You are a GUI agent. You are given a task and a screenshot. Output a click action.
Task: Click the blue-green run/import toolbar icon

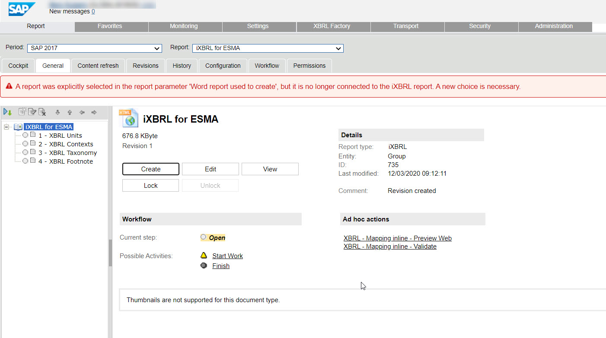click(8, 112)
